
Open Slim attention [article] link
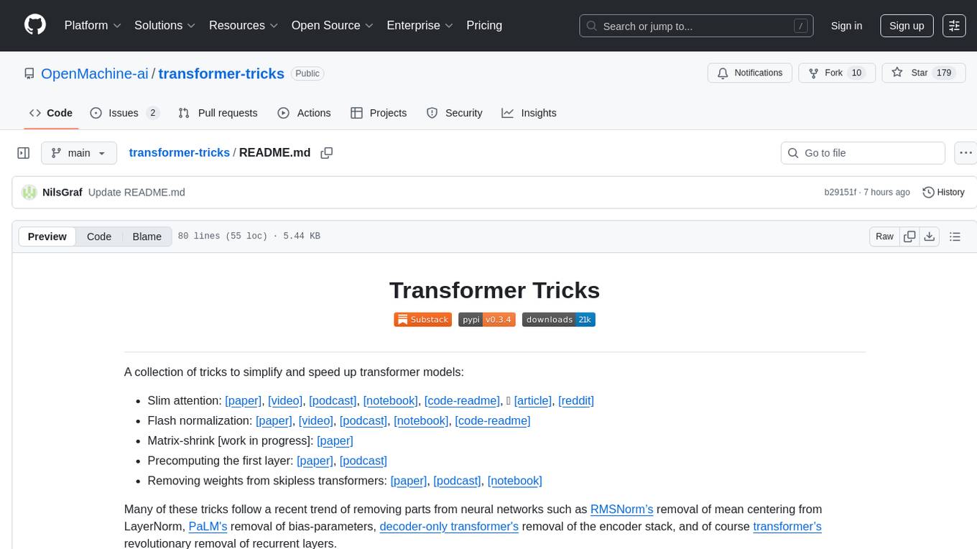[x=533, y=400]
